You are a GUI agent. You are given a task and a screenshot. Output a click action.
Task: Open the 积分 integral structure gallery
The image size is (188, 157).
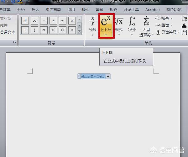click(x=132, y=26)
